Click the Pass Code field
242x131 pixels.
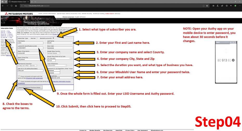click(x=60, y=48)
